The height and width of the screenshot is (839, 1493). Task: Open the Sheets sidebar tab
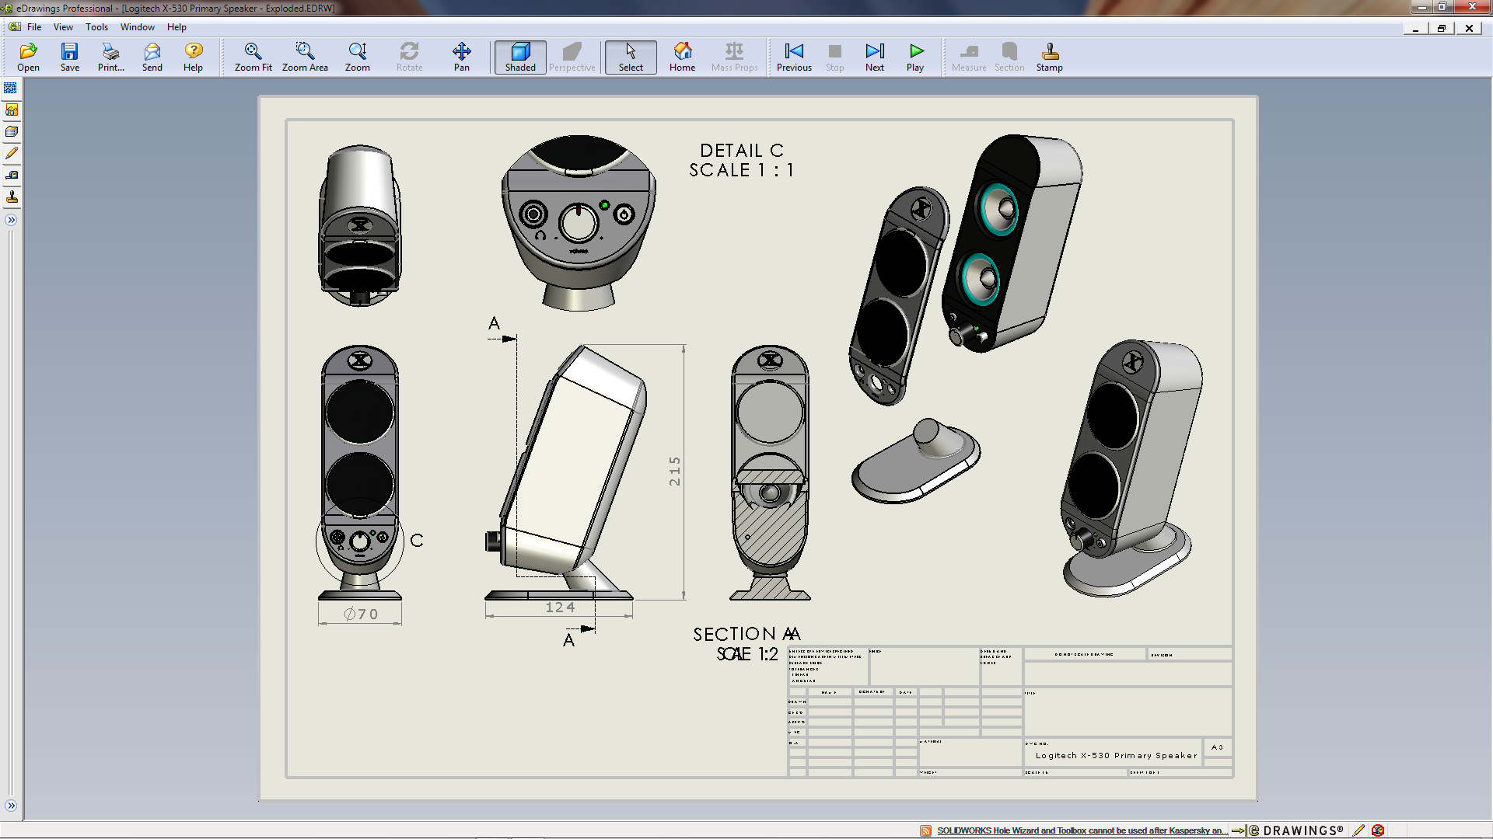(x=12, y=88)
